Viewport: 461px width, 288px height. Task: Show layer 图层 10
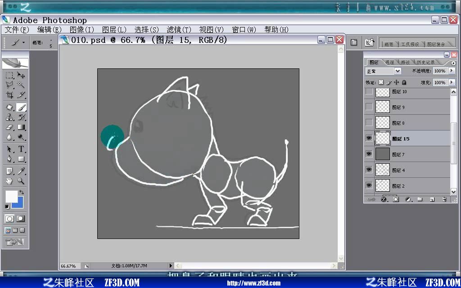pyautogui.click(x=369, y=91)
